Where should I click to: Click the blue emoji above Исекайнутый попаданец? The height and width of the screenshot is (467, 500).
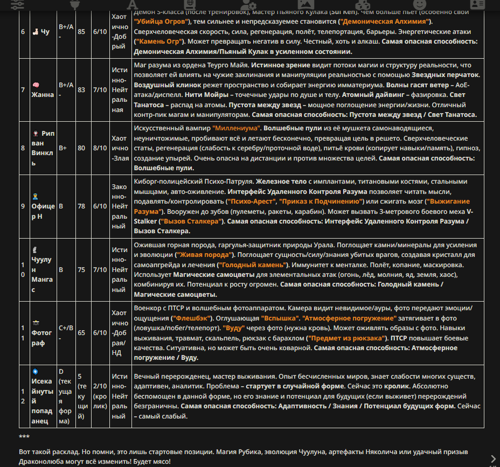click(x=35, y=371)
